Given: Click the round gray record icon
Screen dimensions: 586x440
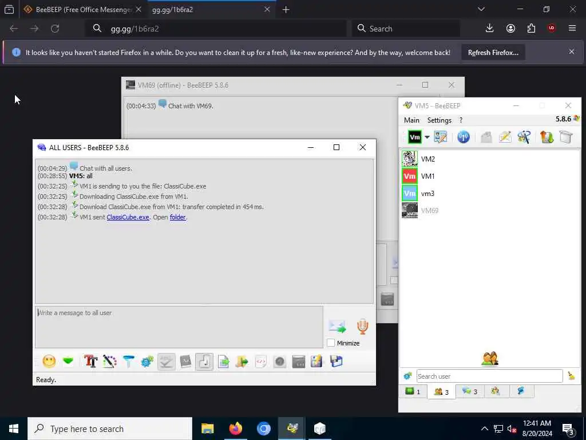Looking at the screenshot, I should pyautogui.click(x=279, y=362).
